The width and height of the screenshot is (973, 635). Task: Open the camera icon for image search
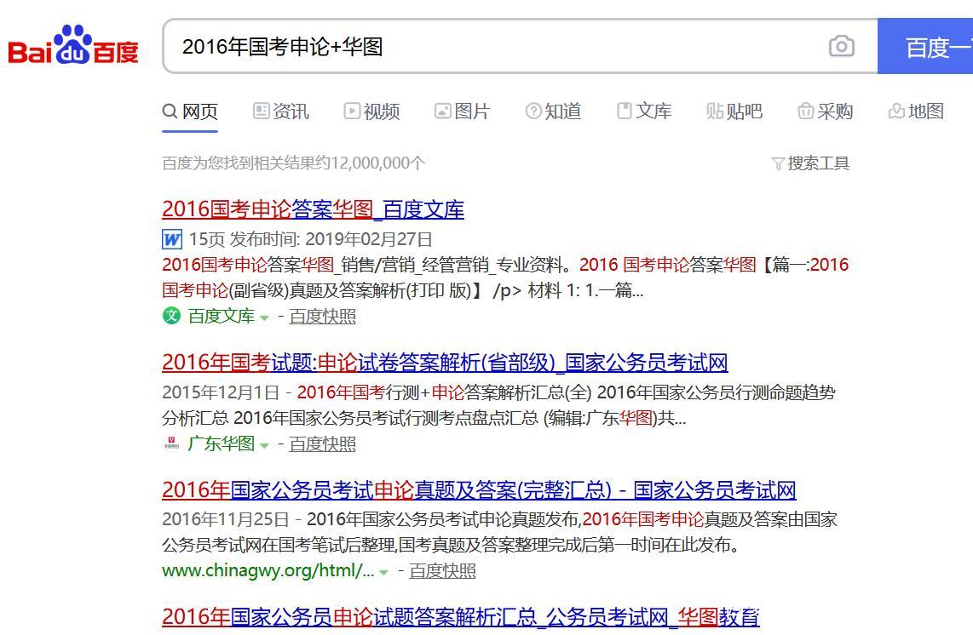tap(841, 46)
